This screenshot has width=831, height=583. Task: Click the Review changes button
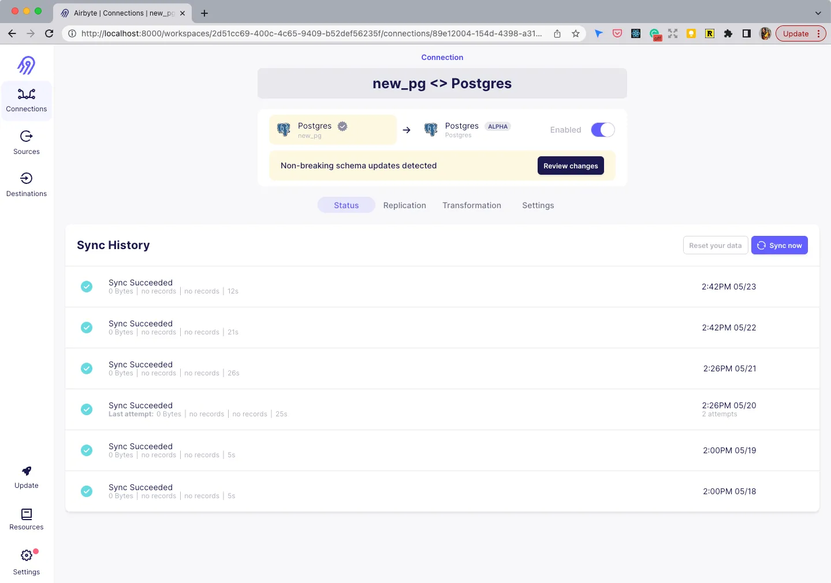click(571, 166)
